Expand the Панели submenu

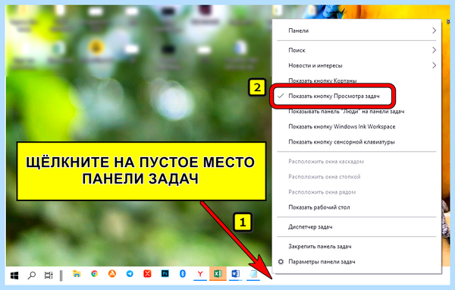click(356, 30)
